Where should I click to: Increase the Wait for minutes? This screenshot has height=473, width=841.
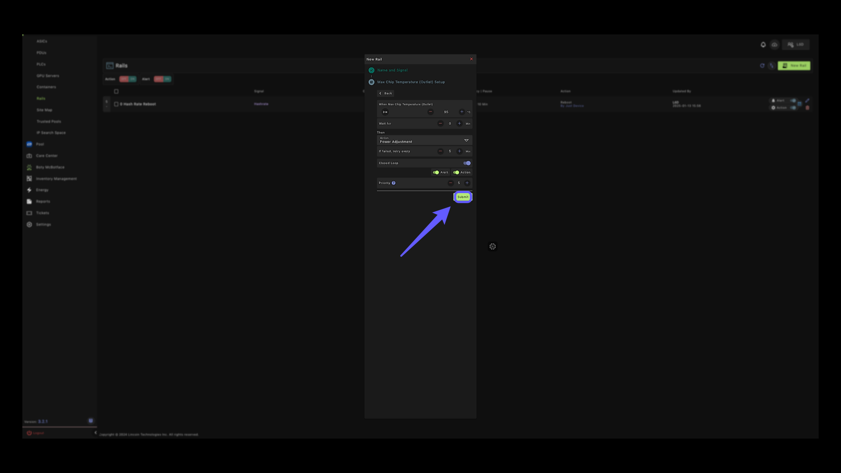(x=459, y=124)
